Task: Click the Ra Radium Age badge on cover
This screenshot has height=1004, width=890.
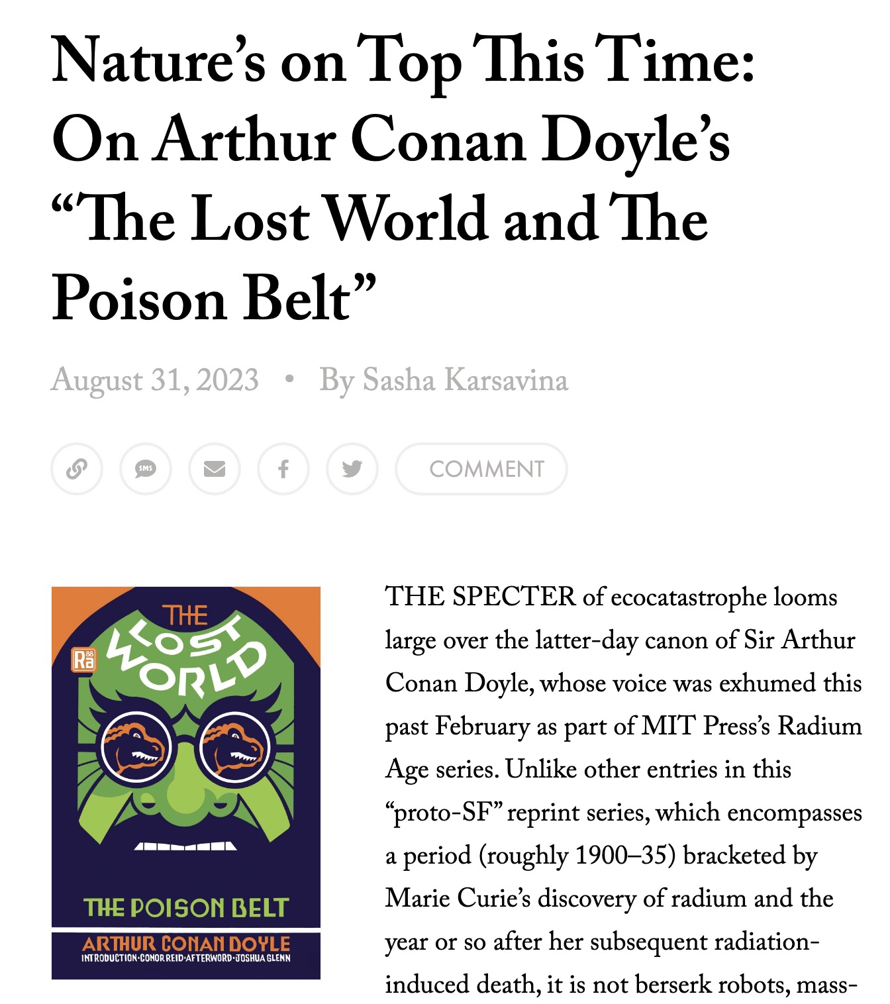Action: (x=84, y=660)
